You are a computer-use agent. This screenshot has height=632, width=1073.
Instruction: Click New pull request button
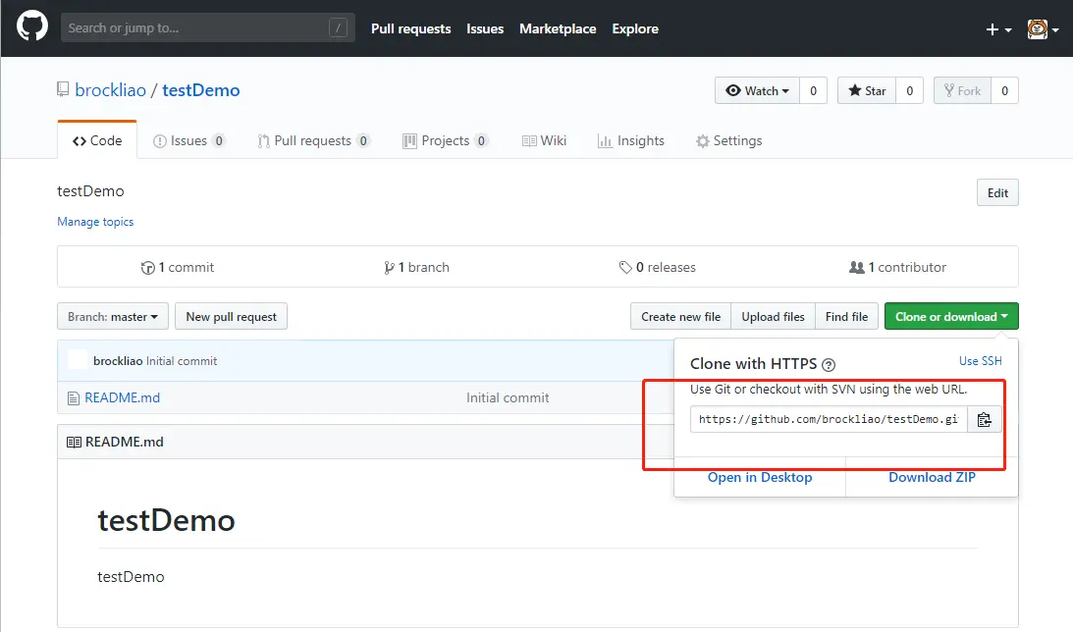point(232,317)
